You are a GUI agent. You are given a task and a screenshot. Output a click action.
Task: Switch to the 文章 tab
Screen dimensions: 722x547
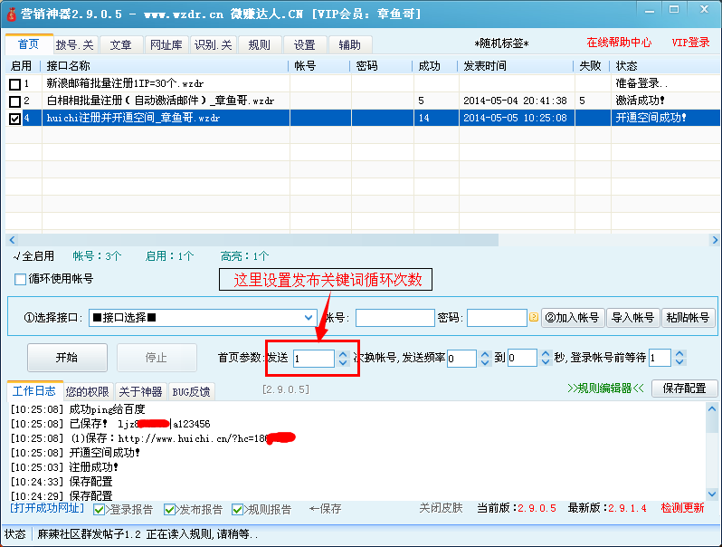coord(120,44)
